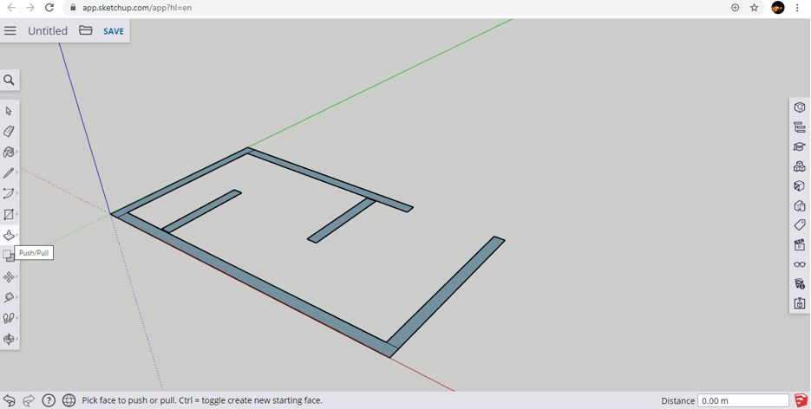Select the Orbit tool

[9, 339]
